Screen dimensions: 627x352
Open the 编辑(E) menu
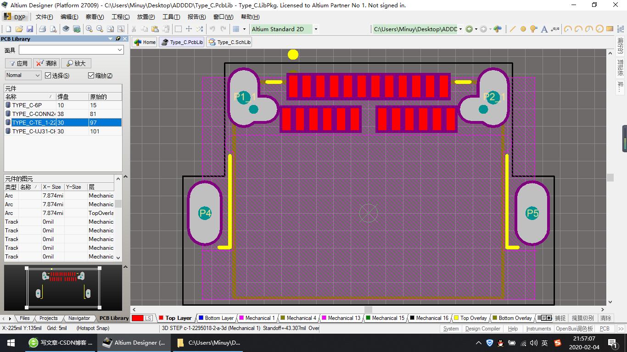coord(69,17)
